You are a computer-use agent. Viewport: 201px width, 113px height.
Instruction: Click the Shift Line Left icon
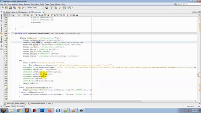click(x=61, y=15)
